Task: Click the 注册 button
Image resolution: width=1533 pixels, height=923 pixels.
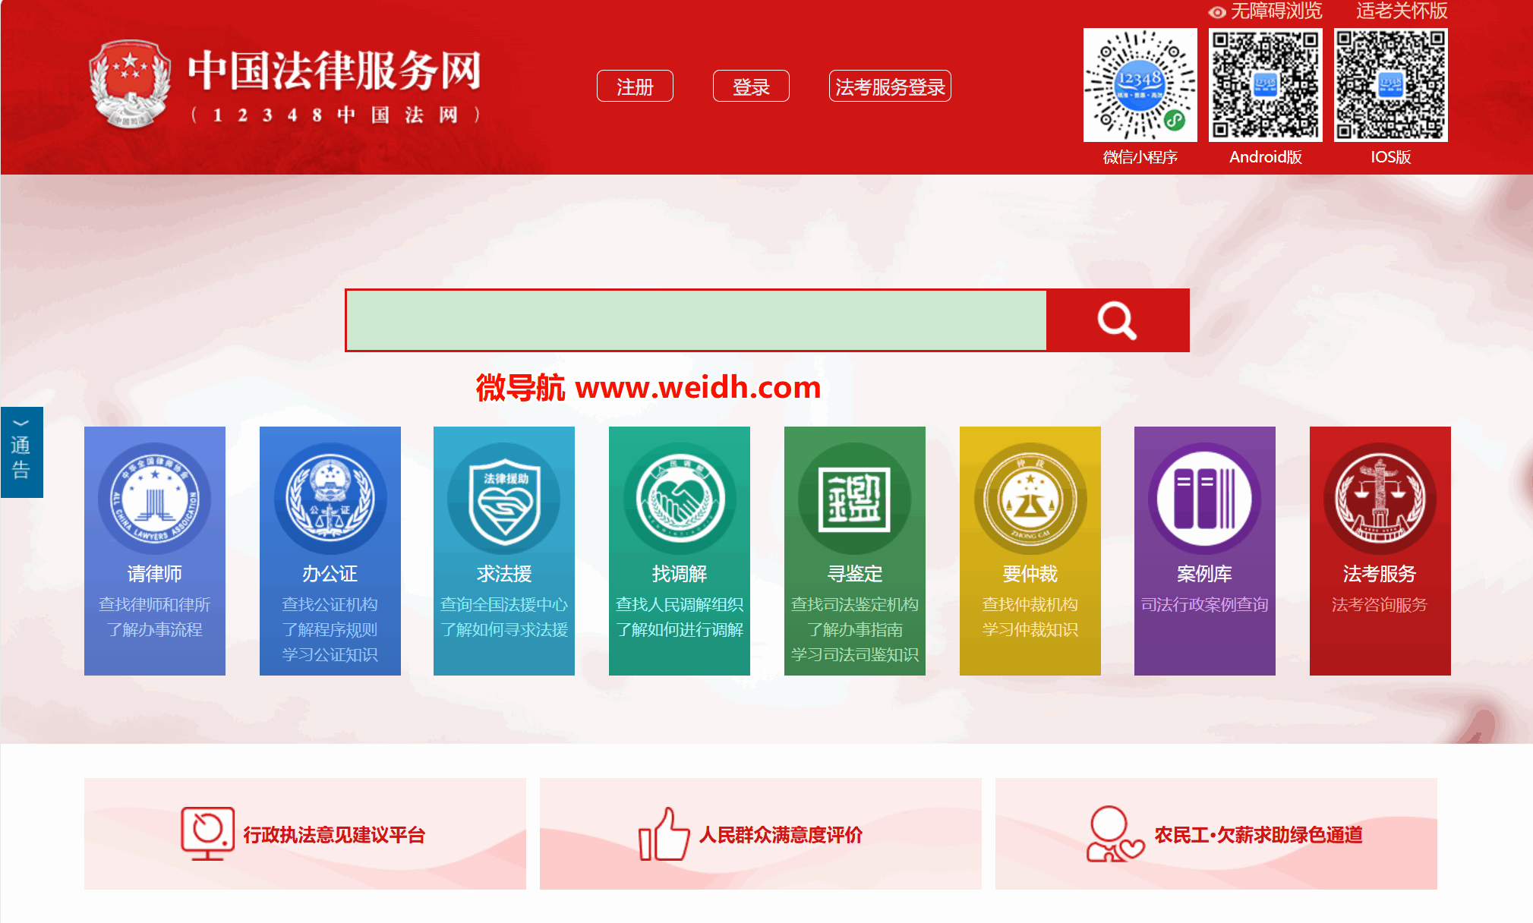Action: (635, 87)
